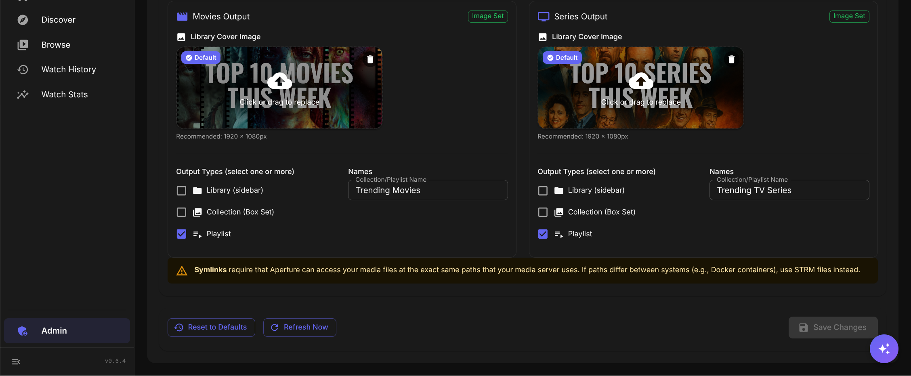Delete the Movies library cover image
This screenshot has height=376, width=911.
click(x=370, y=60)
